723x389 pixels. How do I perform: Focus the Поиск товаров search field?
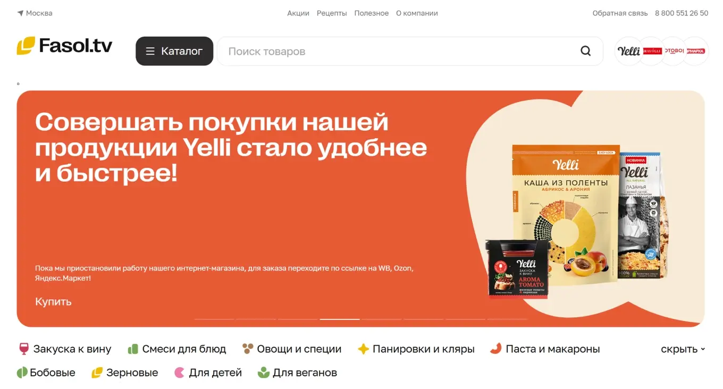399,51
